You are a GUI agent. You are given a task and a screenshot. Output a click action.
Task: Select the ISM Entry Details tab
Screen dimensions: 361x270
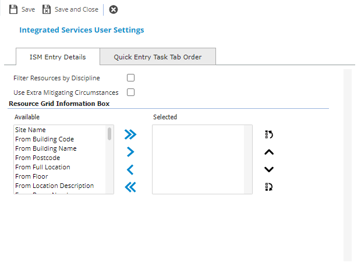click(58, 57)
